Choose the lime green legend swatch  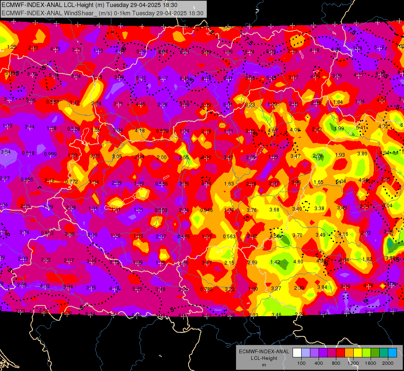[366, 353]
